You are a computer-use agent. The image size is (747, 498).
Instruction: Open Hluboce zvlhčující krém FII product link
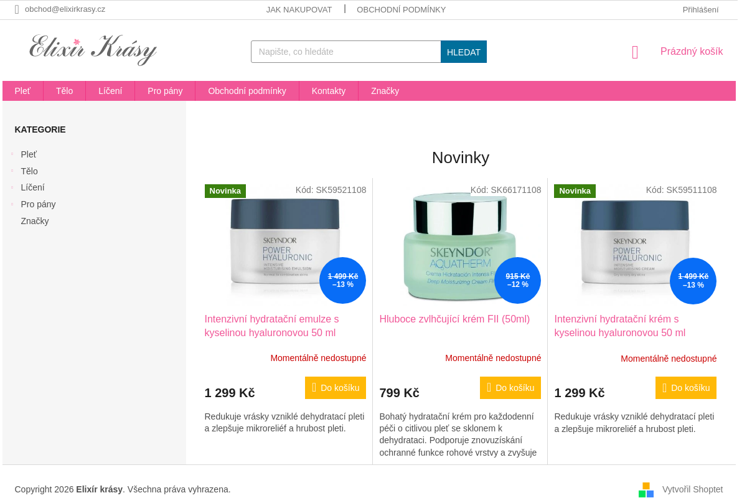[x=454, y=319]
